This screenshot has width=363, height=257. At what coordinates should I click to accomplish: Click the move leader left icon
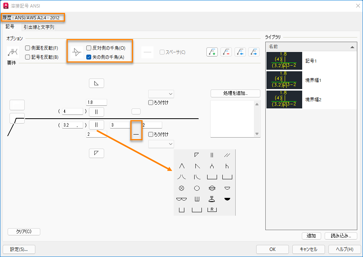[x=240, y=52]
